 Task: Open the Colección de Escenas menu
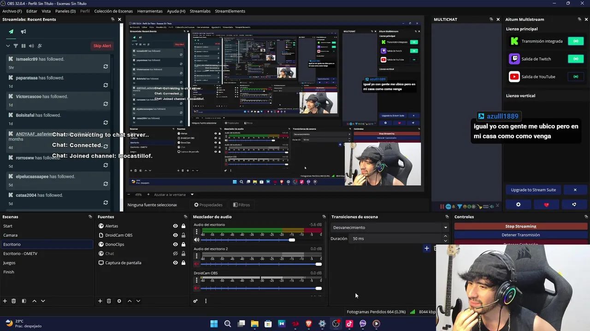tap(113, 11)
